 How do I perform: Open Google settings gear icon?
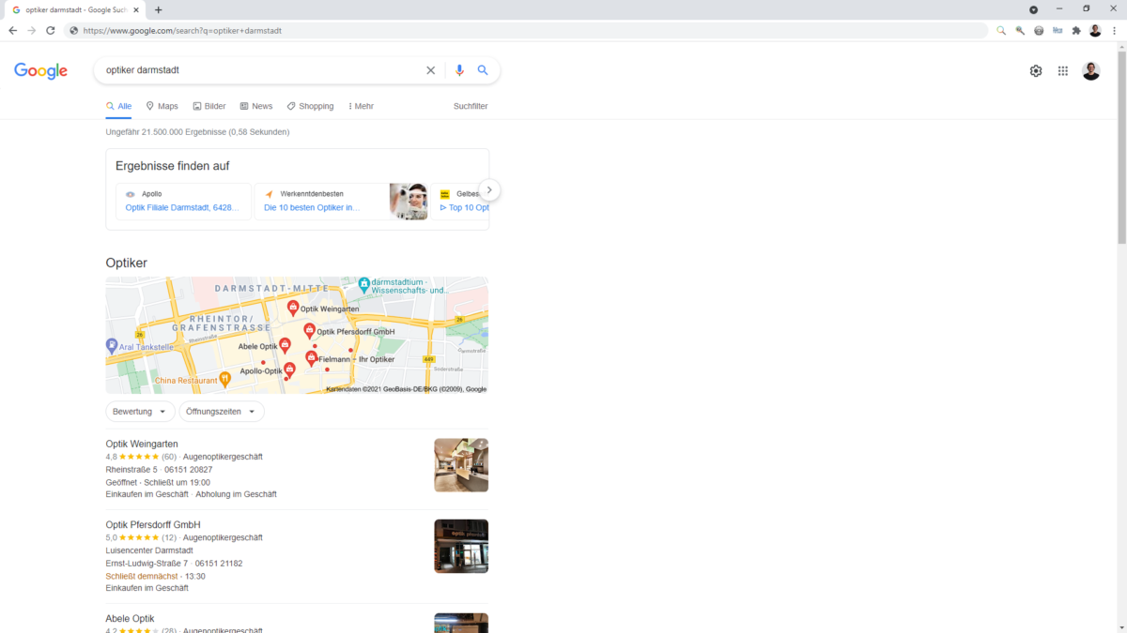[1036, 70]
